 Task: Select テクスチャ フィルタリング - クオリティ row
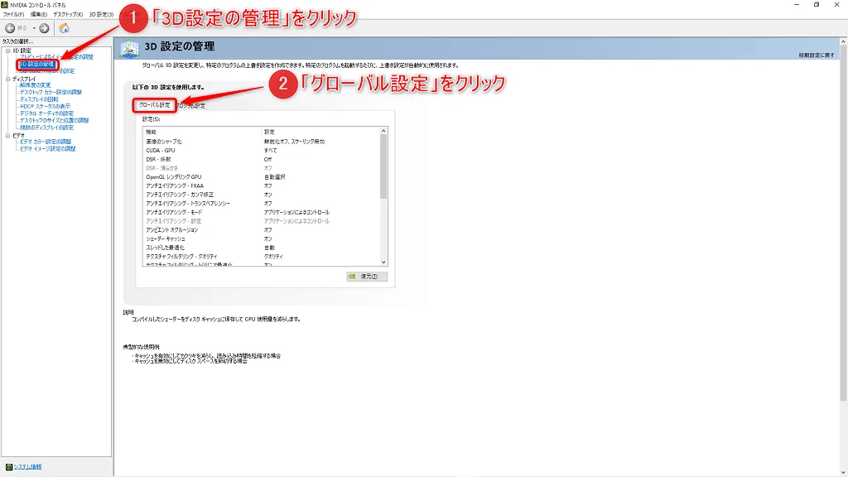(x=262, y=257)
